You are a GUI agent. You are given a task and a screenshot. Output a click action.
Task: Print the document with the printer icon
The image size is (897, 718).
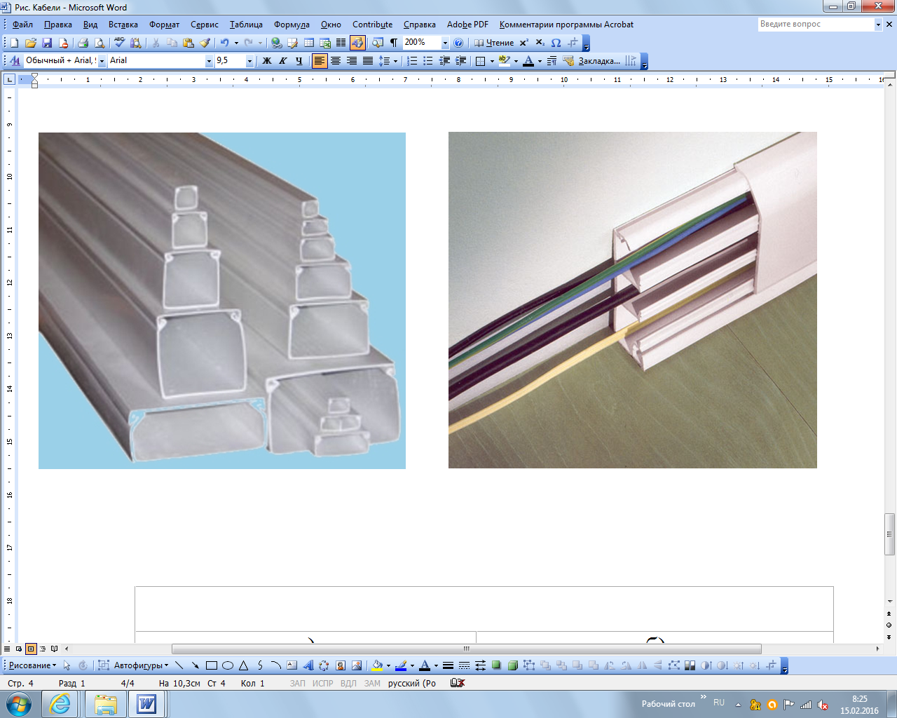click(83, 43)
